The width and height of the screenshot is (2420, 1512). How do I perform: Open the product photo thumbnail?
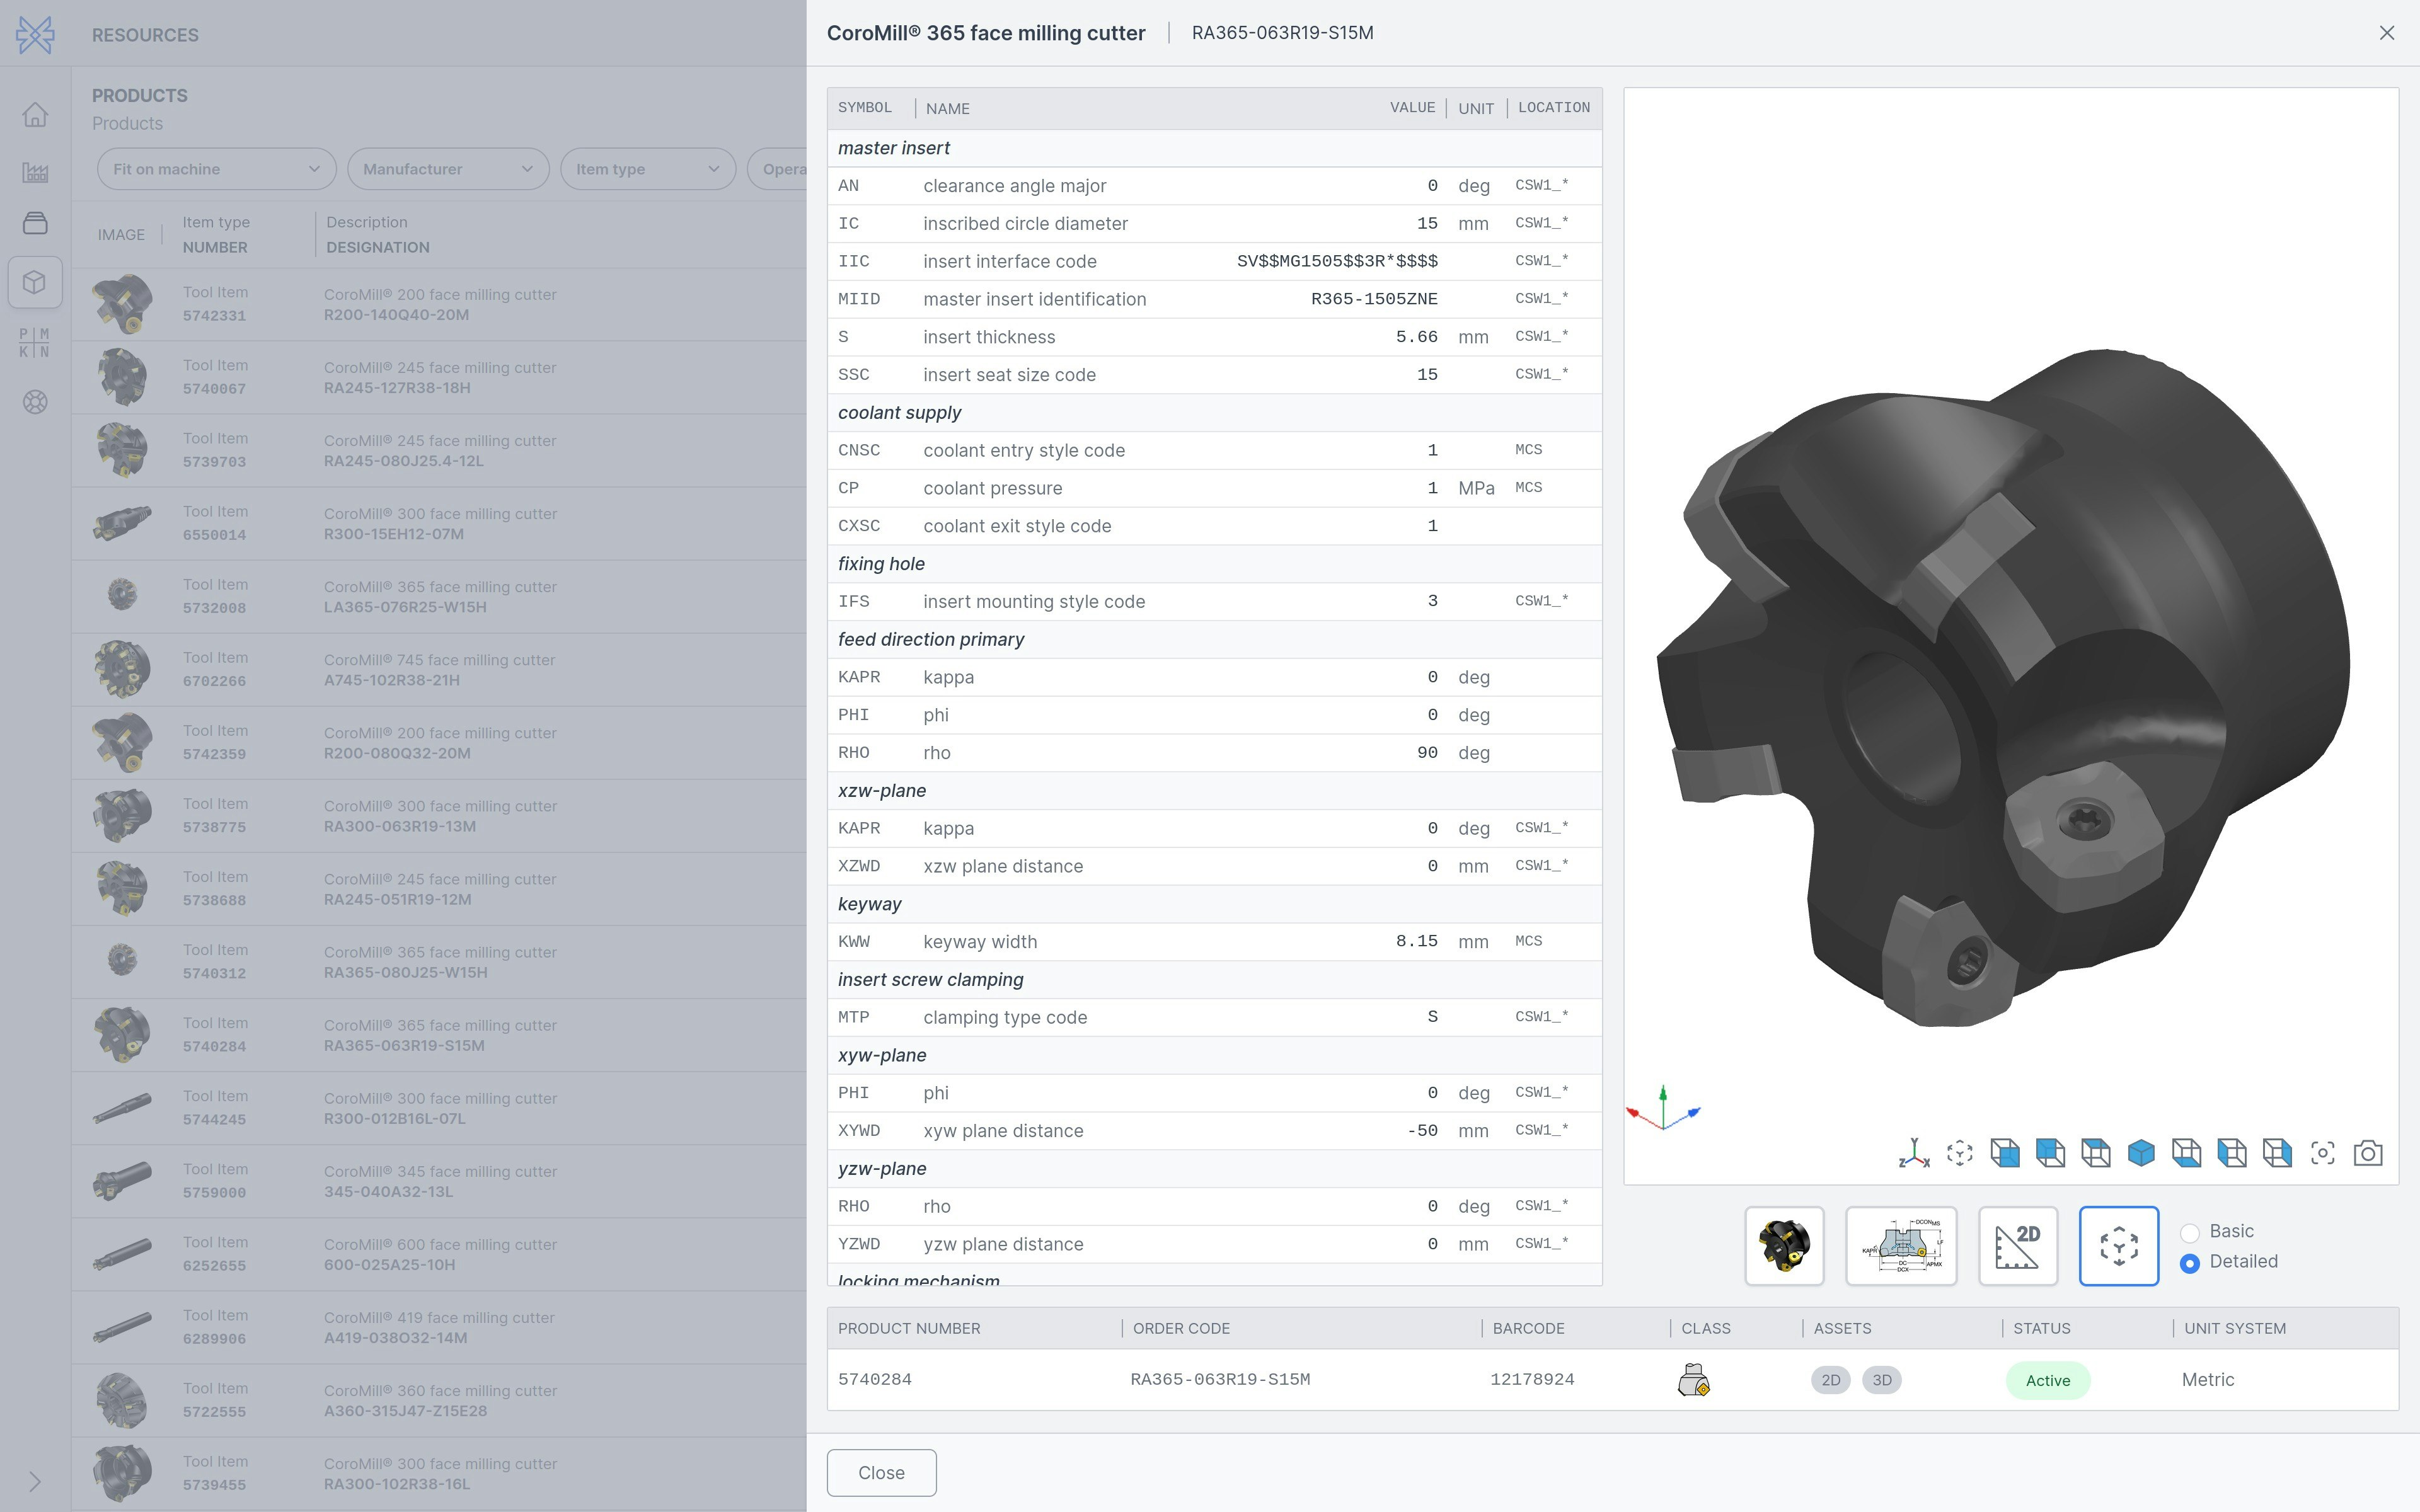click(x=1785, y=1246)
